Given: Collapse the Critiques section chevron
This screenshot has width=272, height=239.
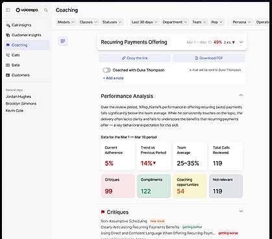Looking at the screenshot, I should (x=241, y=211).
